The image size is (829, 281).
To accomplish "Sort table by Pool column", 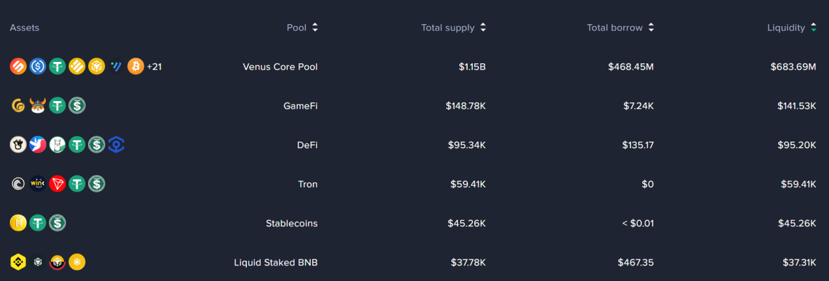I will [x=302, y=27].
